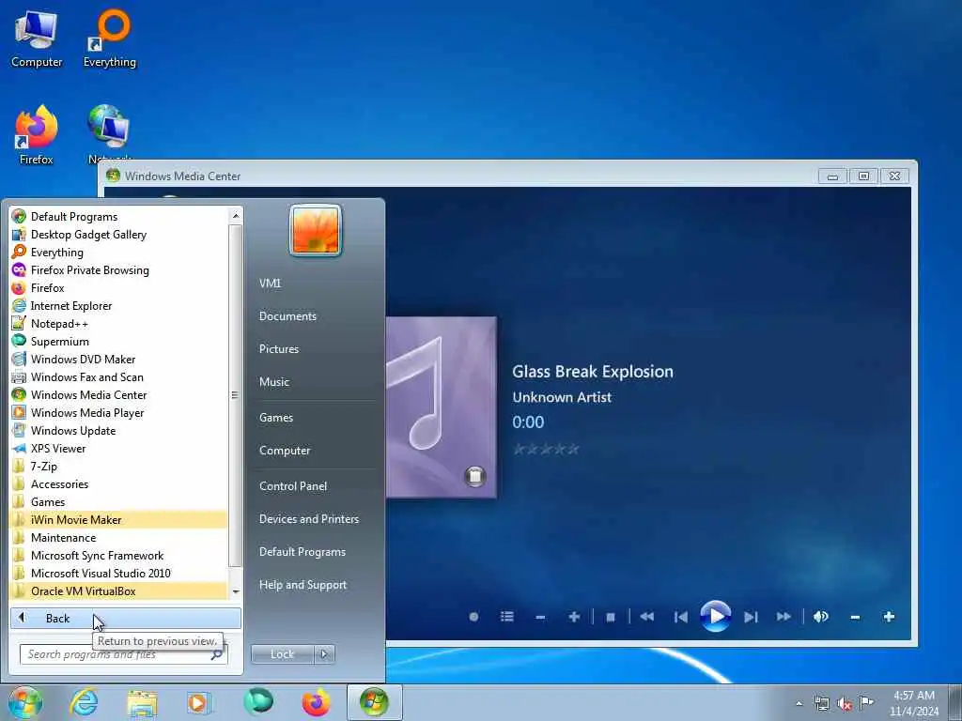Open Windows Update
Screen dimensions: 962x721
tap(119, 430)
